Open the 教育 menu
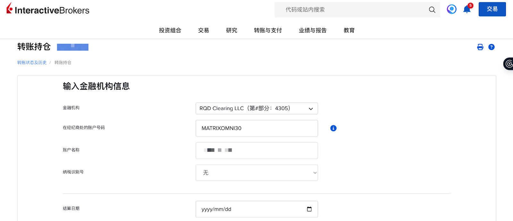The height and width of the screenshot is (221, 513). tap(349, 30)
